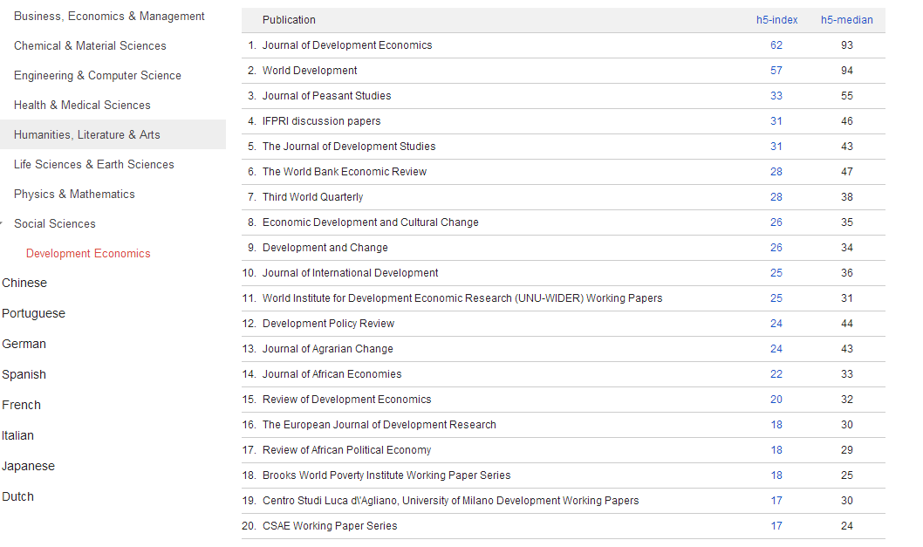
Task: Open h5-index 26 for Development and Change
Action: [776, 248]
